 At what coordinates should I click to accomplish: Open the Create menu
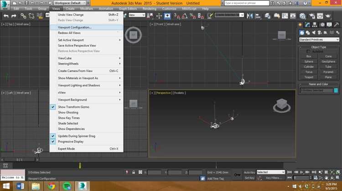click(x=70, y=9)
